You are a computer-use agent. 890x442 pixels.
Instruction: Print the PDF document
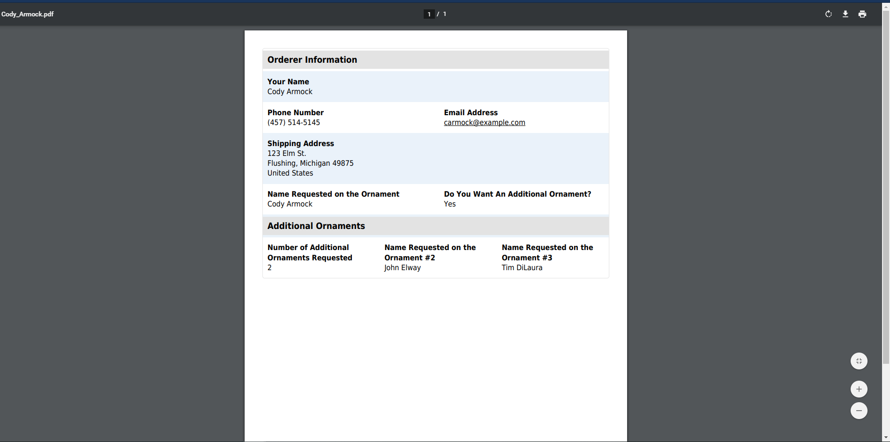[862, 14]
